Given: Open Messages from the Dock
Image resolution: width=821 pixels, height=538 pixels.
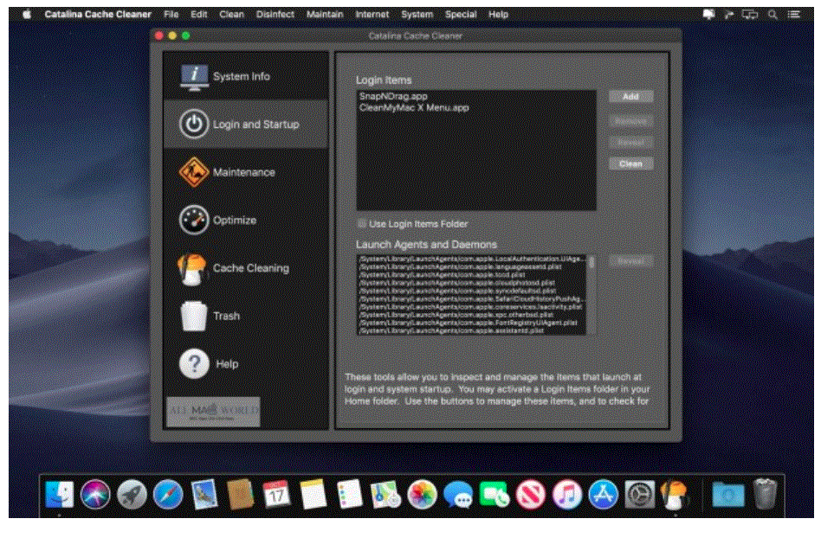Looking at the screenshot, I should tap(458, 494).
